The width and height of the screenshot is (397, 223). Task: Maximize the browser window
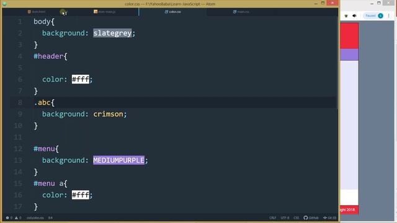[x=379, y=3]
